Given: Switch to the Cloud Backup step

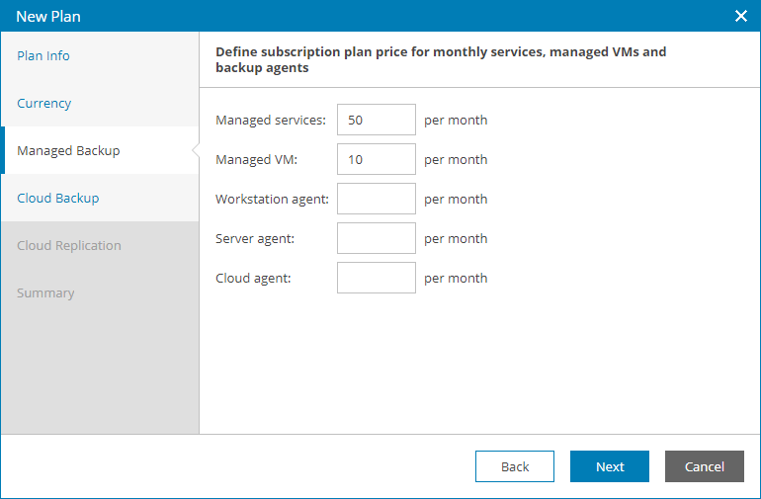Looking at the screenshot, I should pyautogui.click(x=58, y=199).
